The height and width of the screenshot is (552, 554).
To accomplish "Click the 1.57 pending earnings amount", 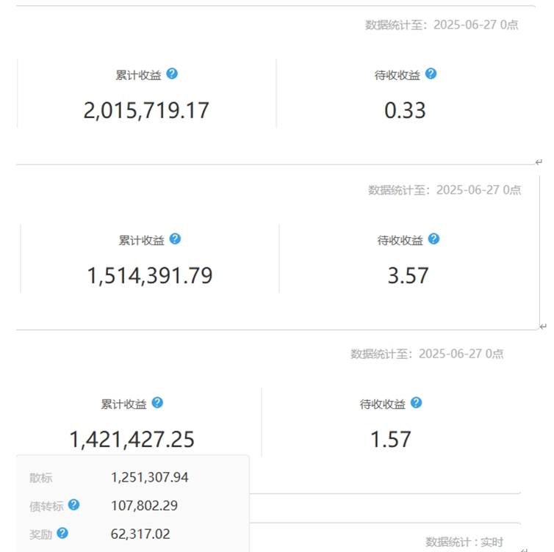I will [x=390, y=440].
